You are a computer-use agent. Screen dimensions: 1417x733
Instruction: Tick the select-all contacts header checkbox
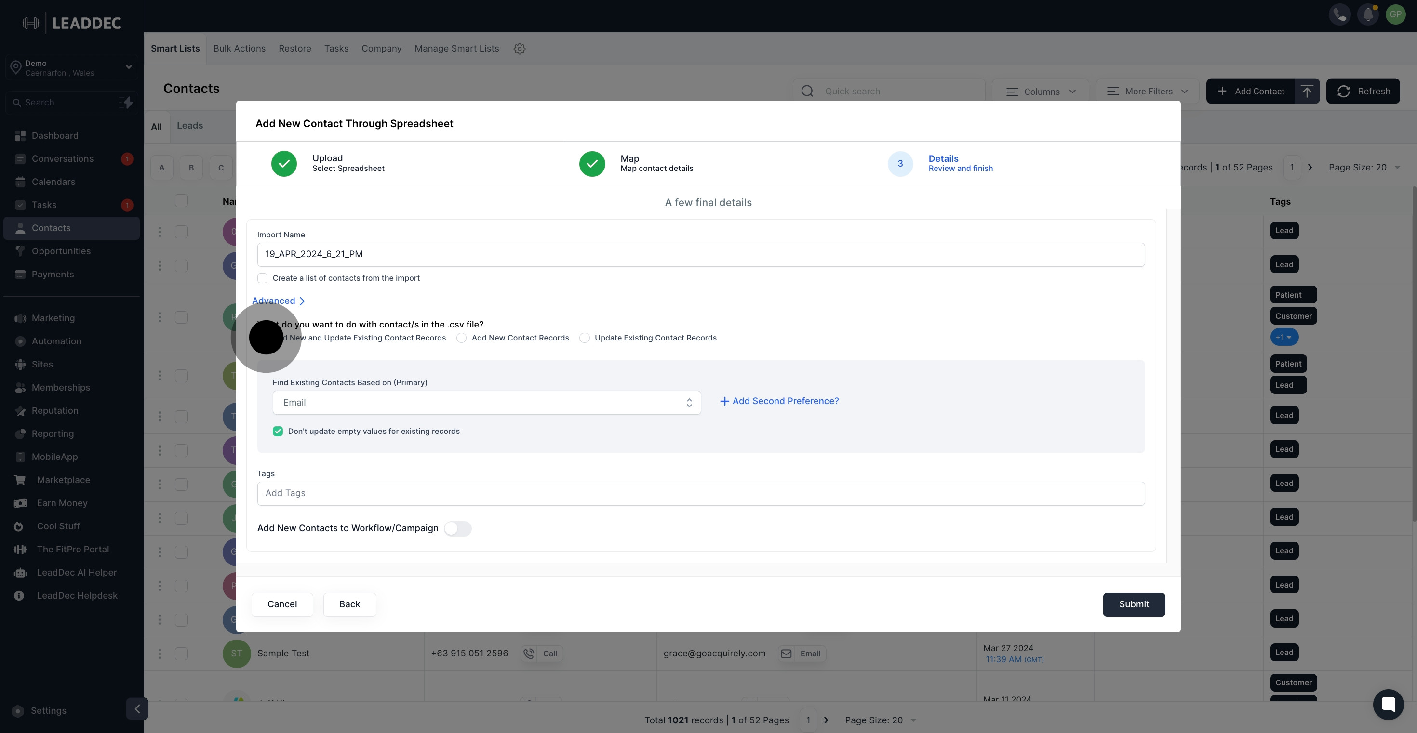[x=182, y=201]
